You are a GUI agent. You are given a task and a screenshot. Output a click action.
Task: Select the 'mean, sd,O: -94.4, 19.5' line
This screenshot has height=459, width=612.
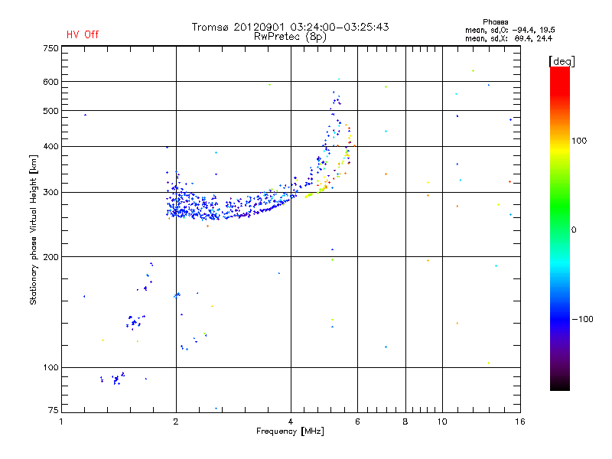(510, 30)
